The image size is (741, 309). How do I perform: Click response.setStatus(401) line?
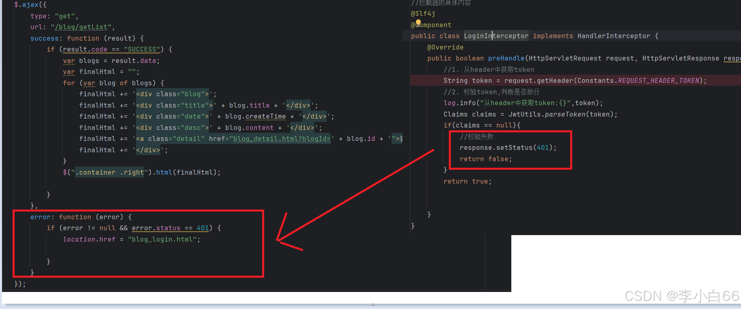tap(508, 148)
